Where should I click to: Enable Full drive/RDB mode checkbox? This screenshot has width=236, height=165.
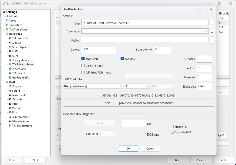tap(83, 72)
